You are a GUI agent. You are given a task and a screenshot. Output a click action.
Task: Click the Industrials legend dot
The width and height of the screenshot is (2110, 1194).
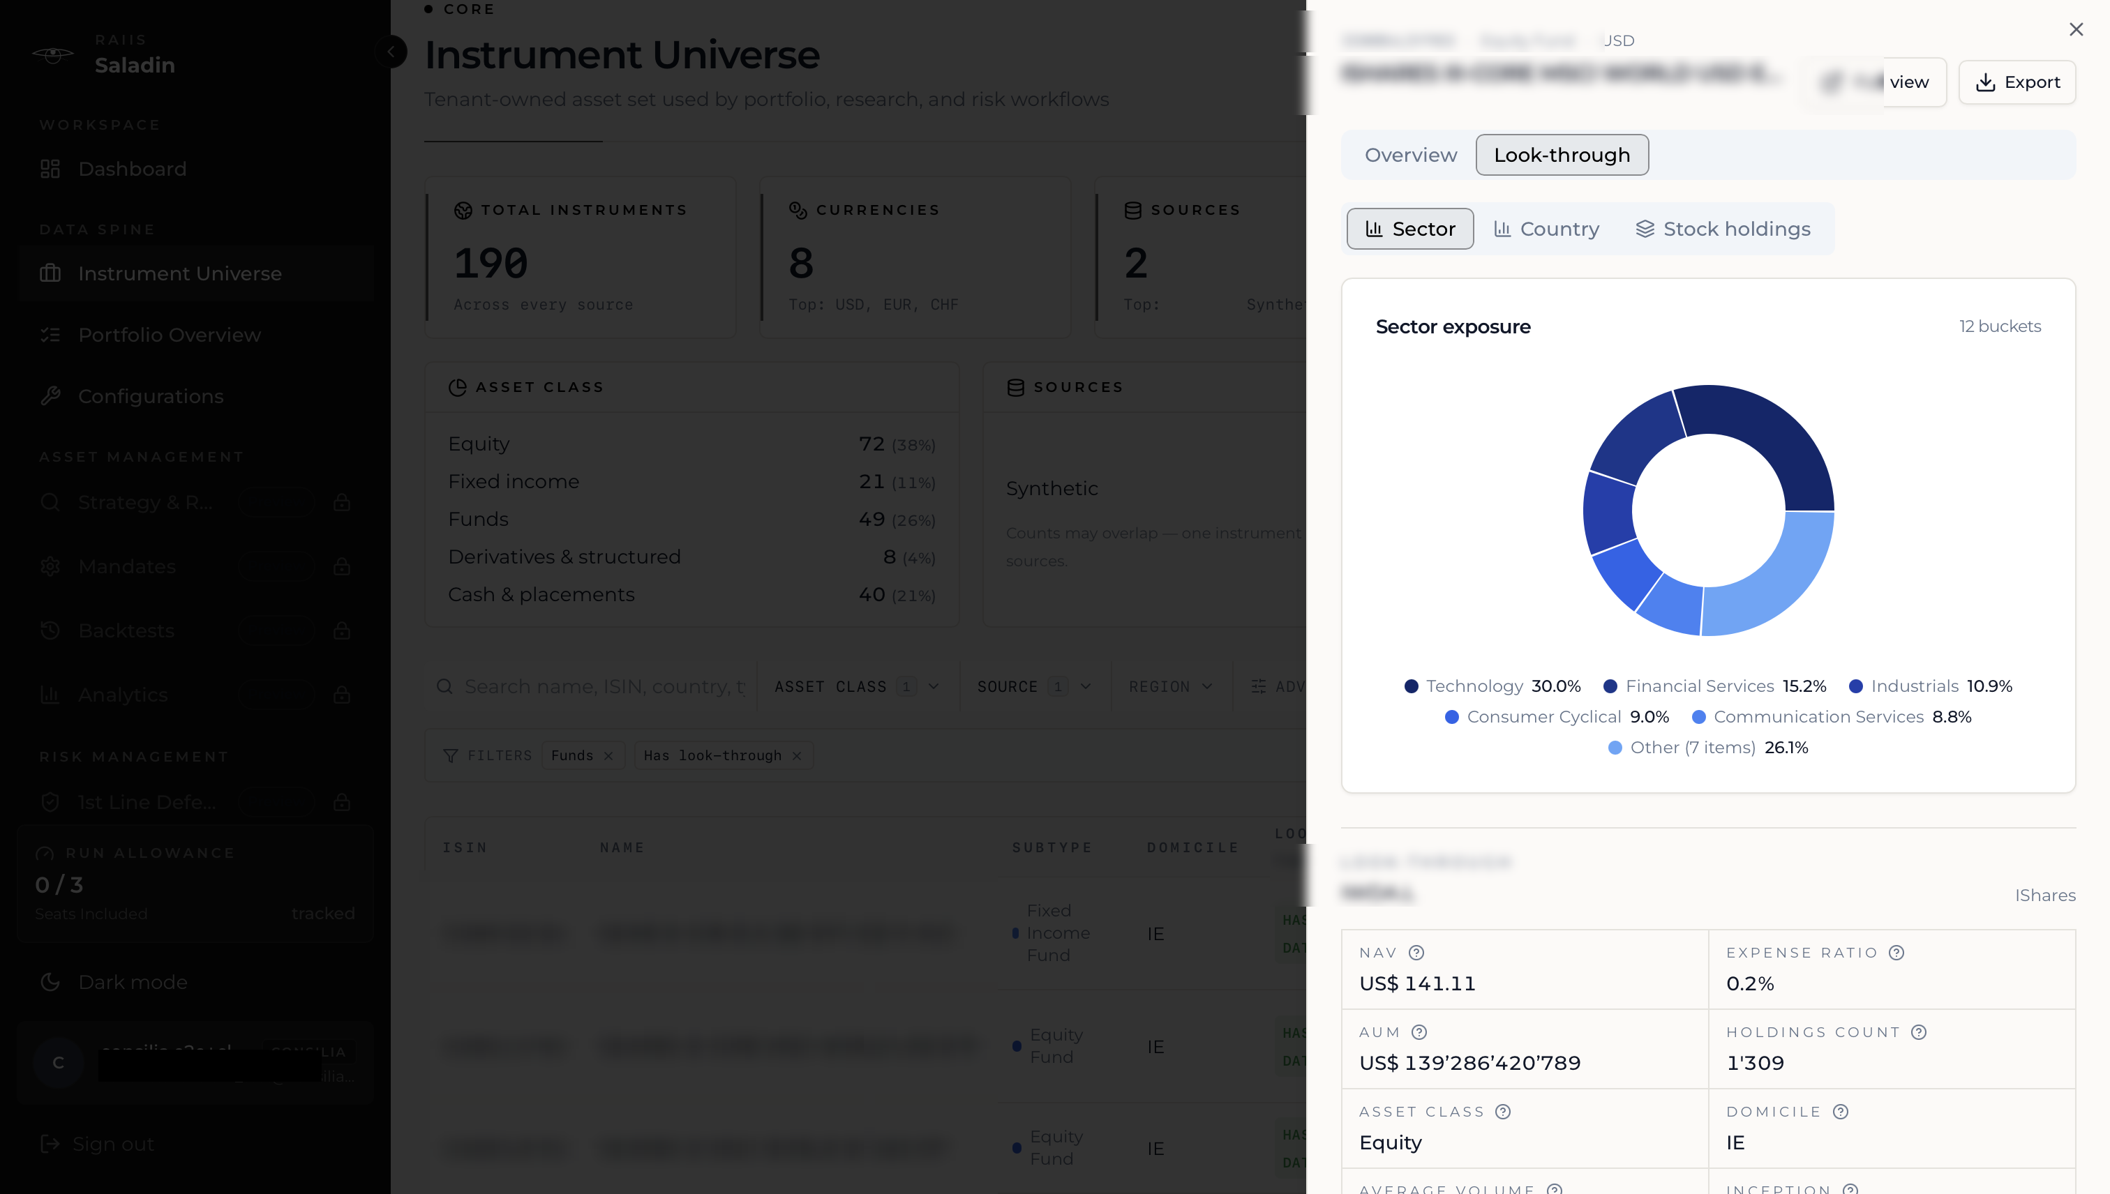(1856, 686)
